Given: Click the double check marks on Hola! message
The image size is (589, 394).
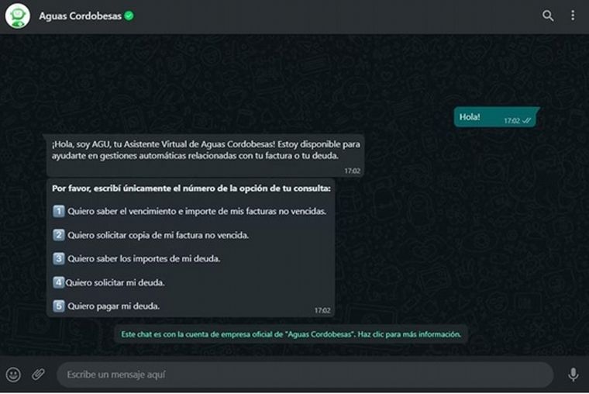Looking at the screenshot, I should tap(527, 121).
